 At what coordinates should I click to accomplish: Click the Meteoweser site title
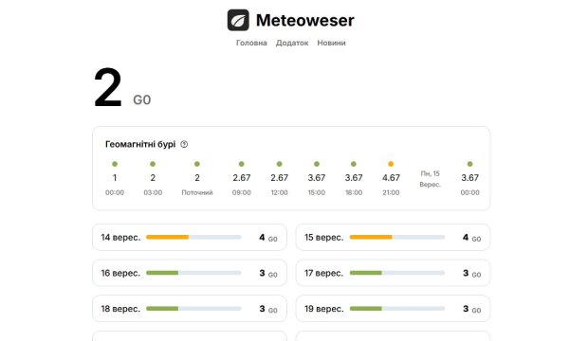pyautogui.click(x=304, y=20)
